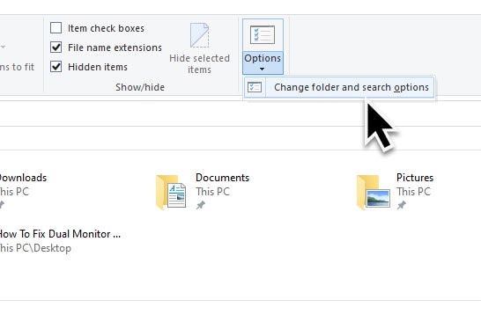The width and height of the screenshot is (481, 322).
Task: Click This PC text below Pictures
Action: [413, 192]
